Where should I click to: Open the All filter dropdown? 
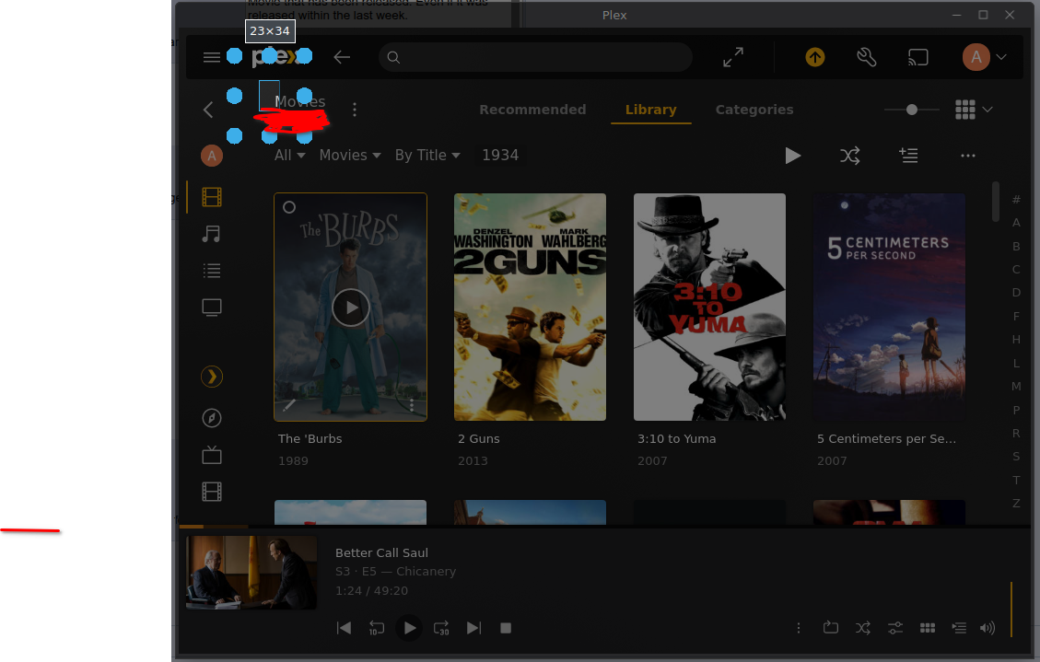[290, 155]
